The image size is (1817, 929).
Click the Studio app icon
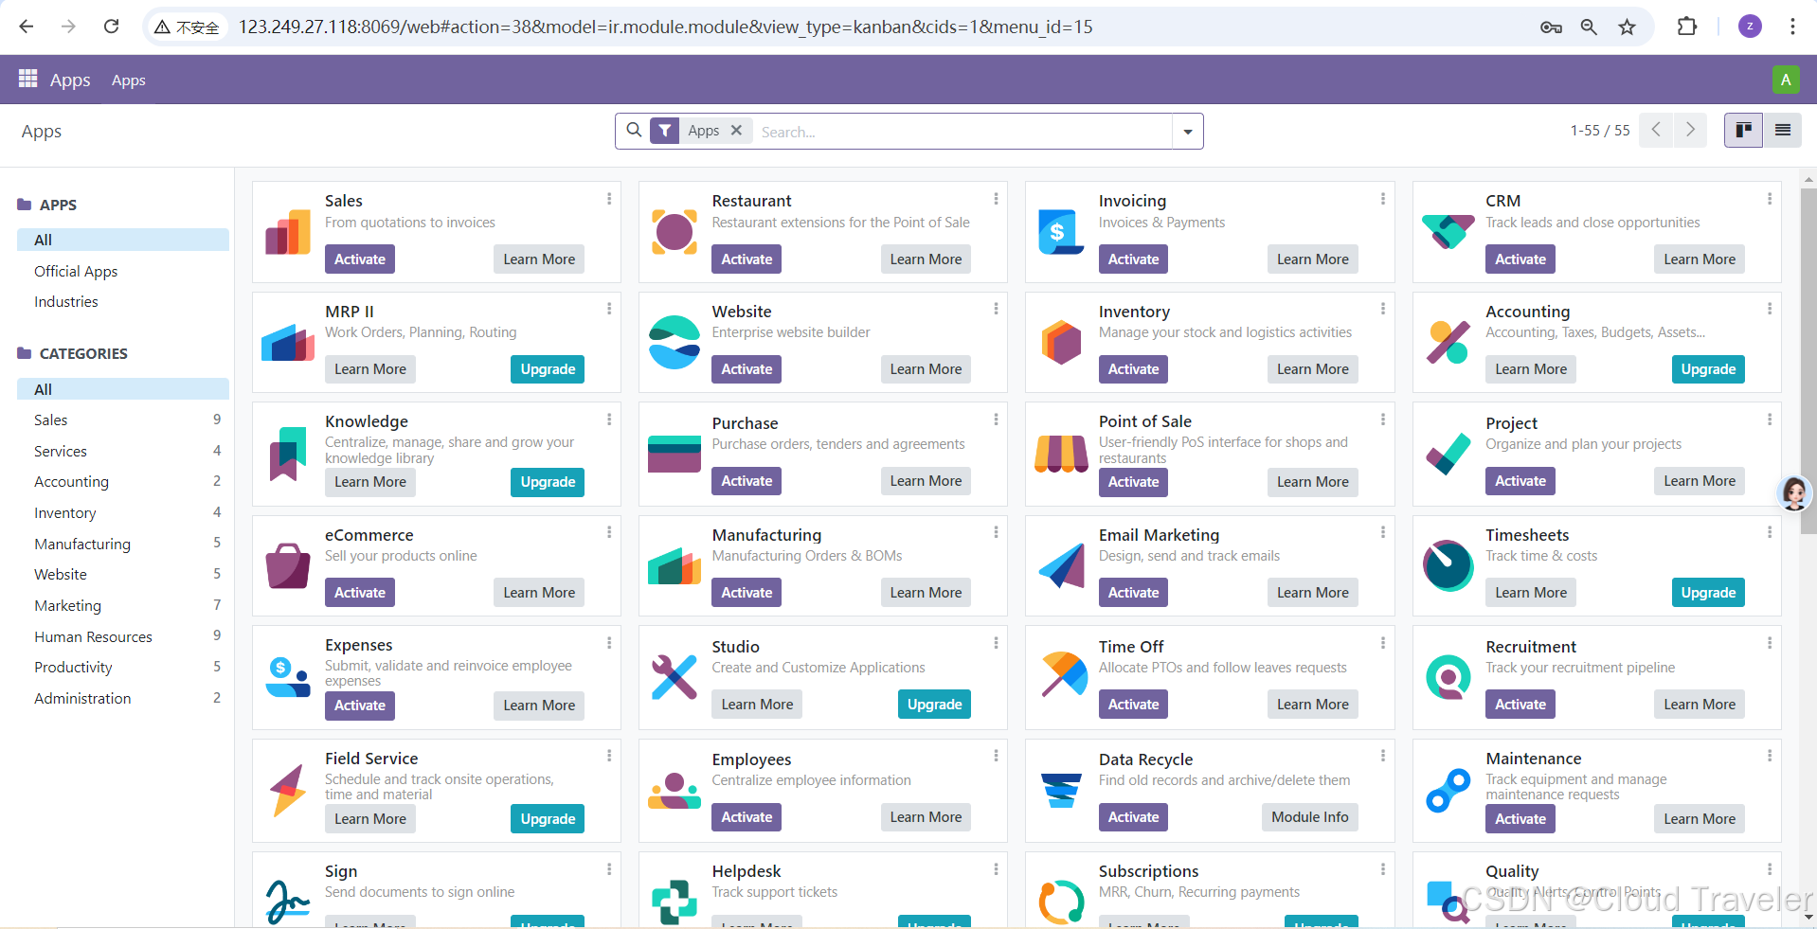675,677
